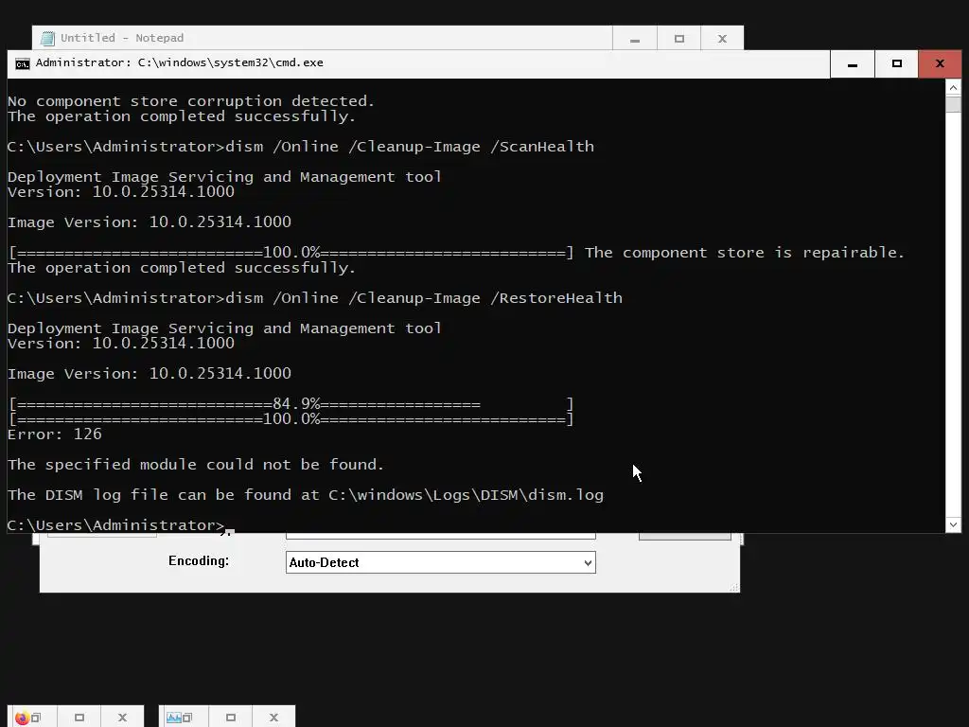
Task: Close the minimized performance monitor window
Action: 273,718
